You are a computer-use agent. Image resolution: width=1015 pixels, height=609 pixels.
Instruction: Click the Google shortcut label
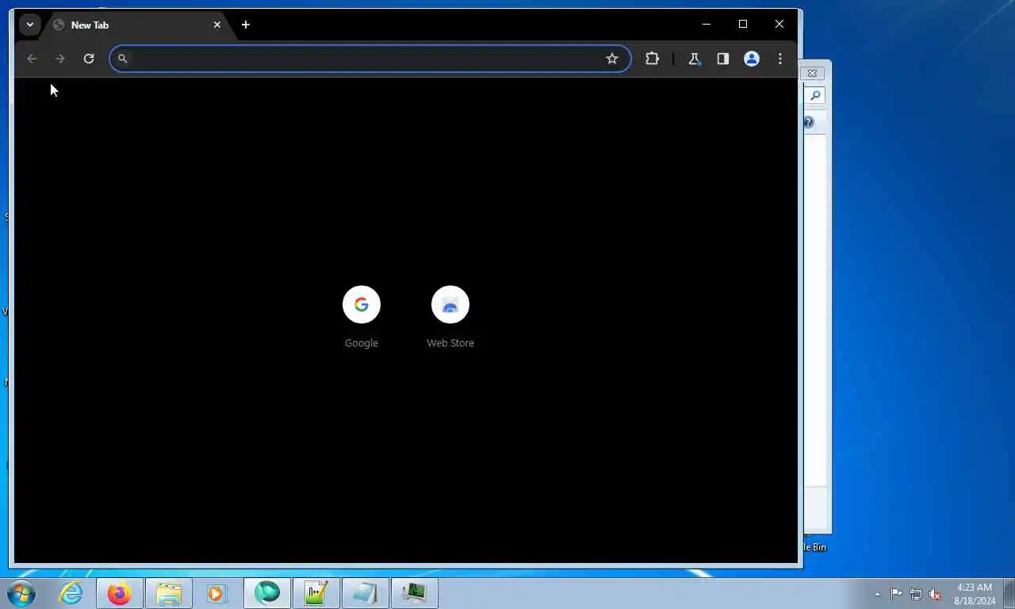tap(362, 343)
